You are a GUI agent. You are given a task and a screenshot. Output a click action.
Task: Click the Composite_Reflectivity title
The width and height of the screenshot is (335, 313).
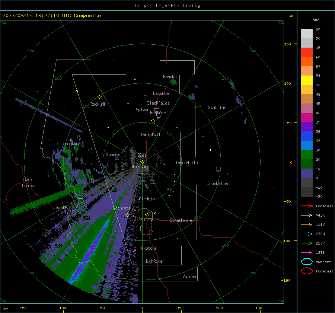tap(167, 6)
